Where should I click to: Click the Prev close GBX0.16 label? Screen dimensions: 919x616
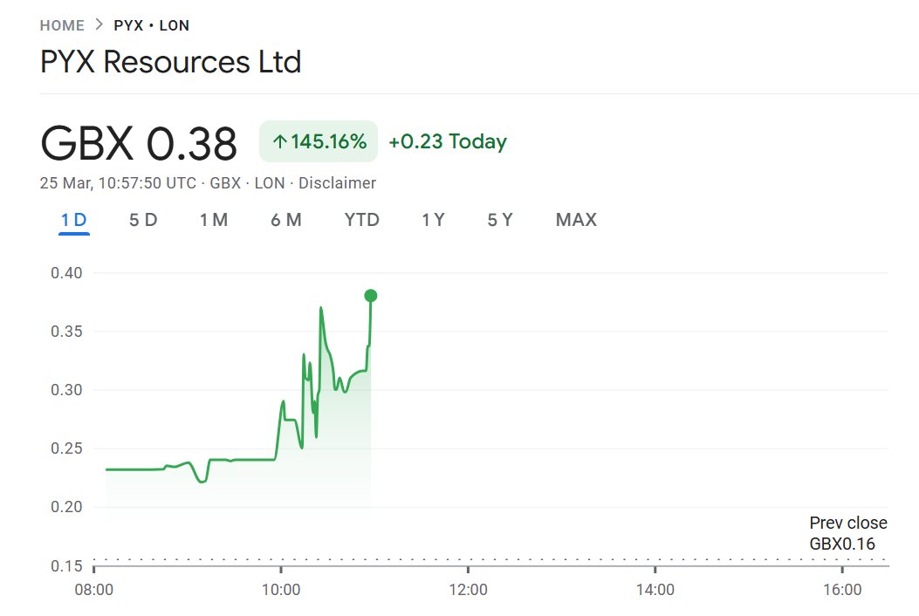coord(847,533)
